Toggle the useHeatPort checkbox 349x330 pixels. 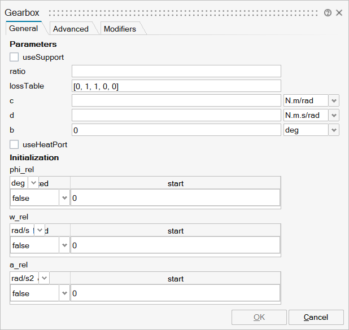[14, 144]
